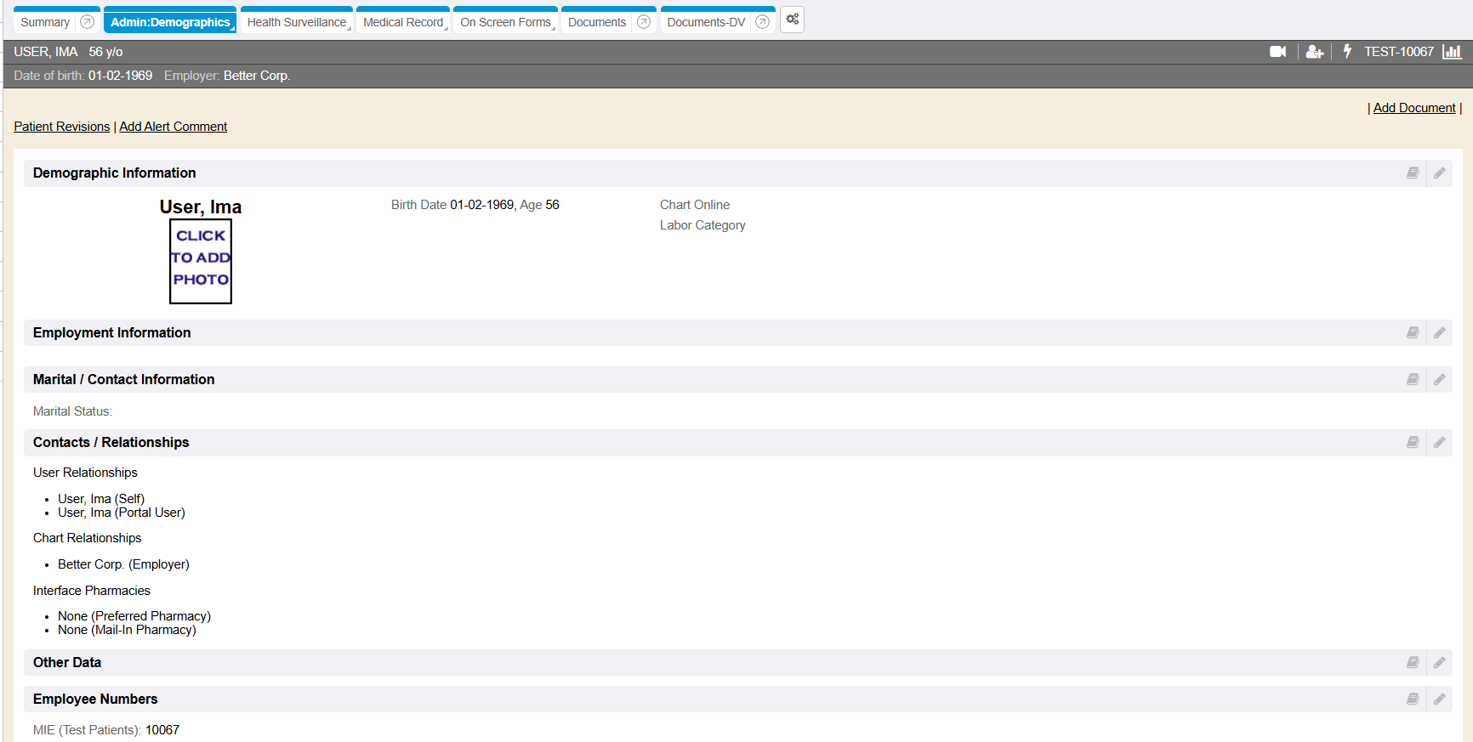Switch to the Documents tab
This screenshot has height=742, width=1473.
click(x=597, y=22)
